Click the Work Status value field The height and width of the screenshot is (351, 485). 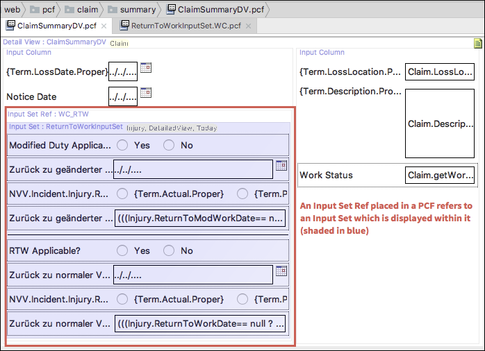click(440, 175)
